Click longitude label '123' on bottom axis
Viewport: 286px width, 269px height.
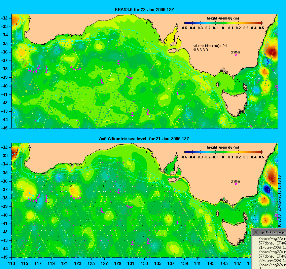click(78, 264)
